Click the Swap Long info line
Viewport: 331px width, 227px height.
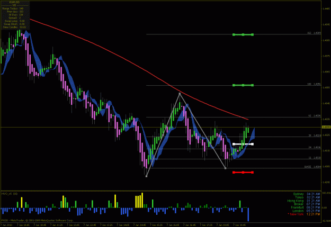click(15, 21)
